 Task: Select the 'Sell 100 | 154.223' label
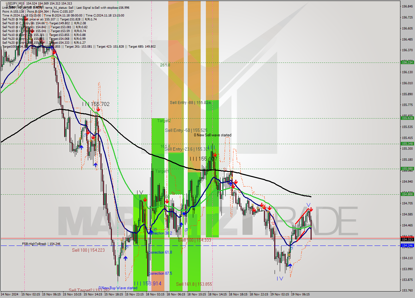pos(88,250)
